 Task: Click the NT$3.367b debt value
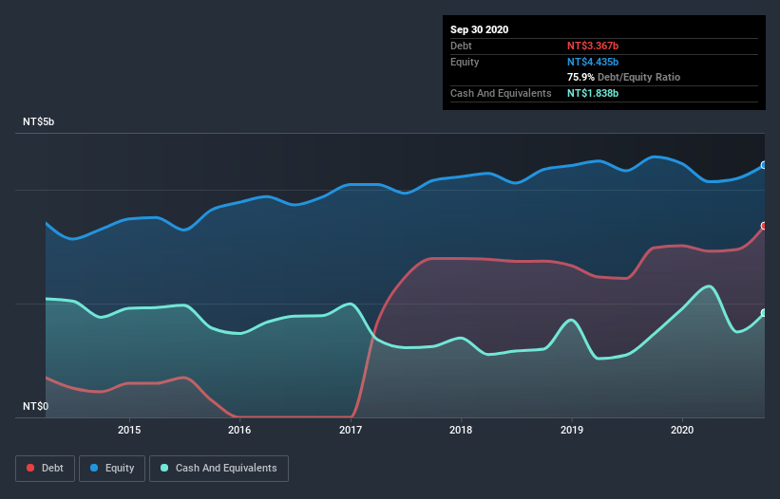pos(593,46)
